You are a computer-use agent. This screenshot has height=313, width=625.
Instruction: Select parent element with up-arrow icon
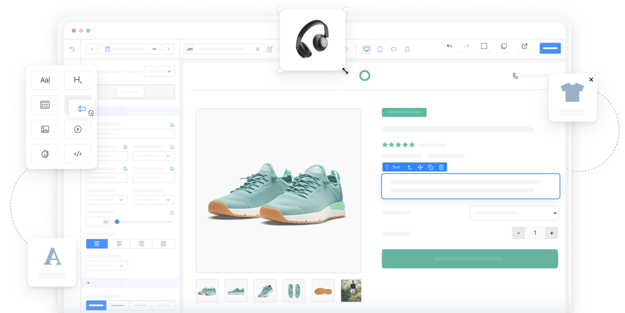click(x=409, y=167)
